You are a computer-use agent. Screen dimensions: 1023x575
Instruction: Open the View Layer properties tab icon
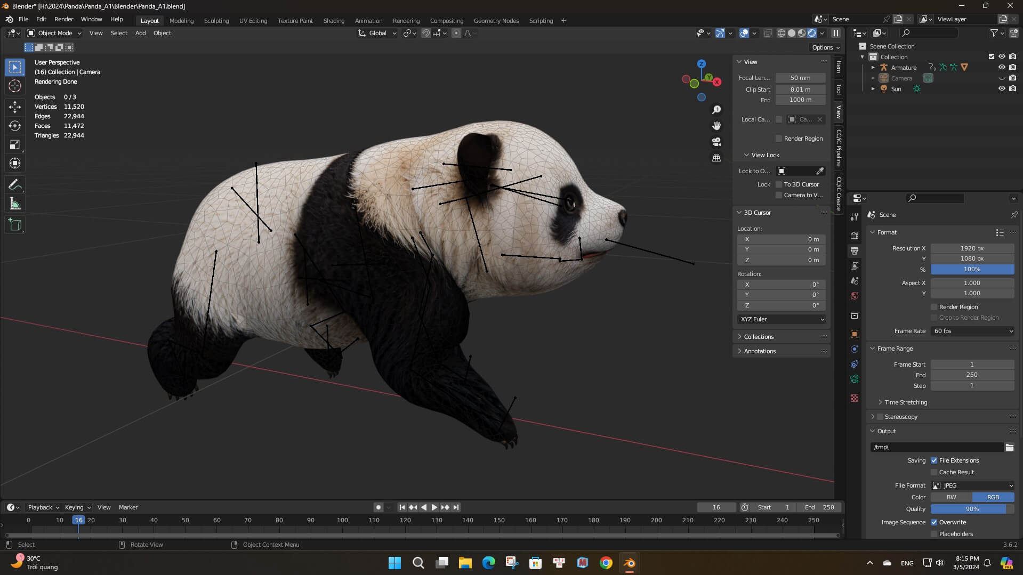(x=855, y=265)
